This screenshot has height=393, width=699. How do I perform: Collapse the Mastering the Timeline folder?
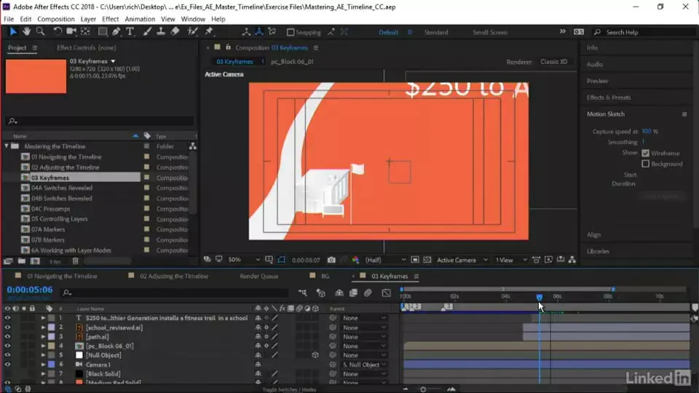(7, 146)
